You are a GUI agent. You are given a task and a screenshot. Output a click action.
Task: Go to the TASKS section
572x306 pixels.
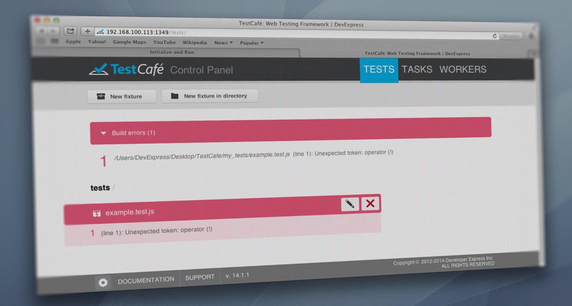pos(417,70)
